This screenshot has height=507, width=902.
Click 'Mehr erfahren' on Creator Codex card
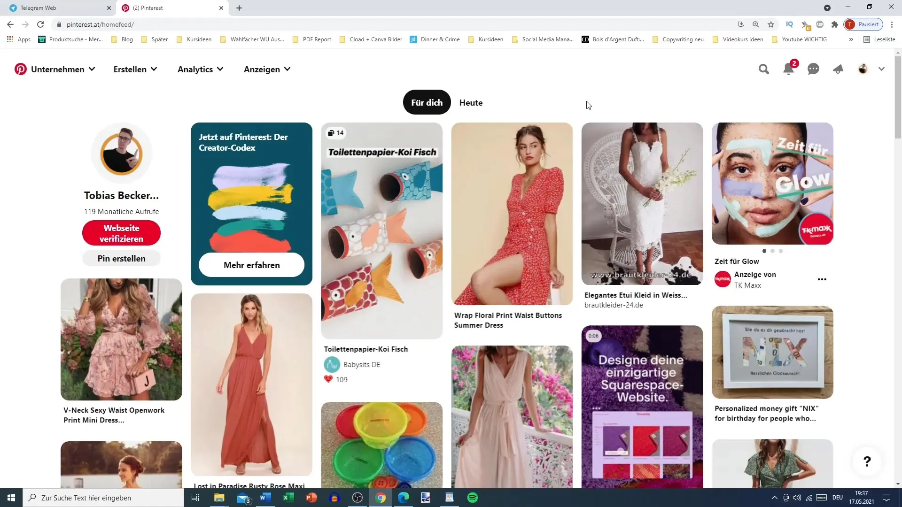click(x=252, y=265)
